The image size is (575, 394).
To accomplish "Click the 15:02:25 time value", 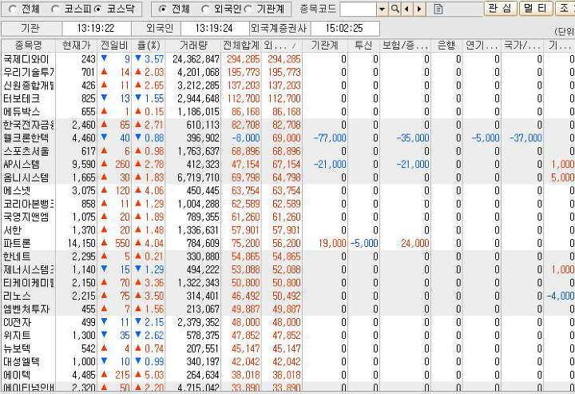I will [344, 28].
